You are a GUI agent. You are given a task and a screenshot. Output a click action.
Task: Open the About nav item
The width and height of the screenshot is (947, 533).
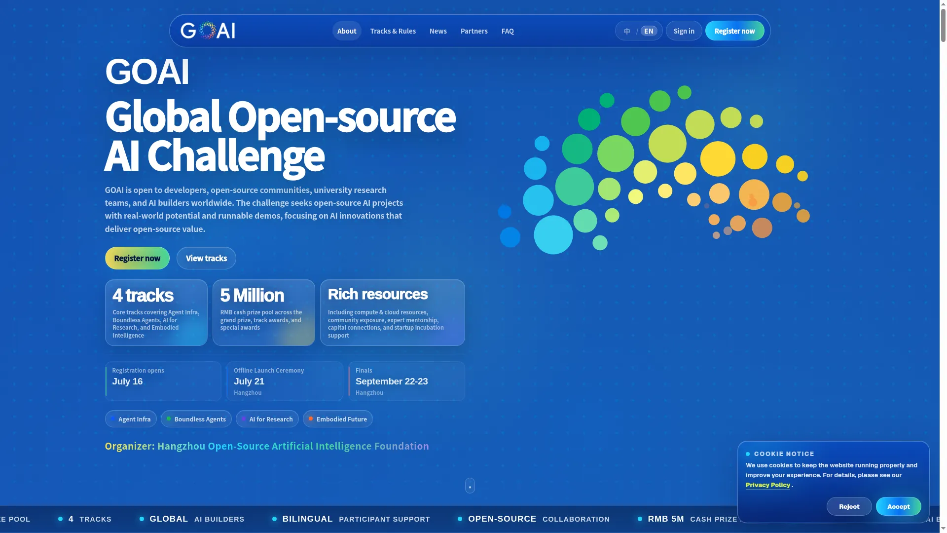pos(347,31)
